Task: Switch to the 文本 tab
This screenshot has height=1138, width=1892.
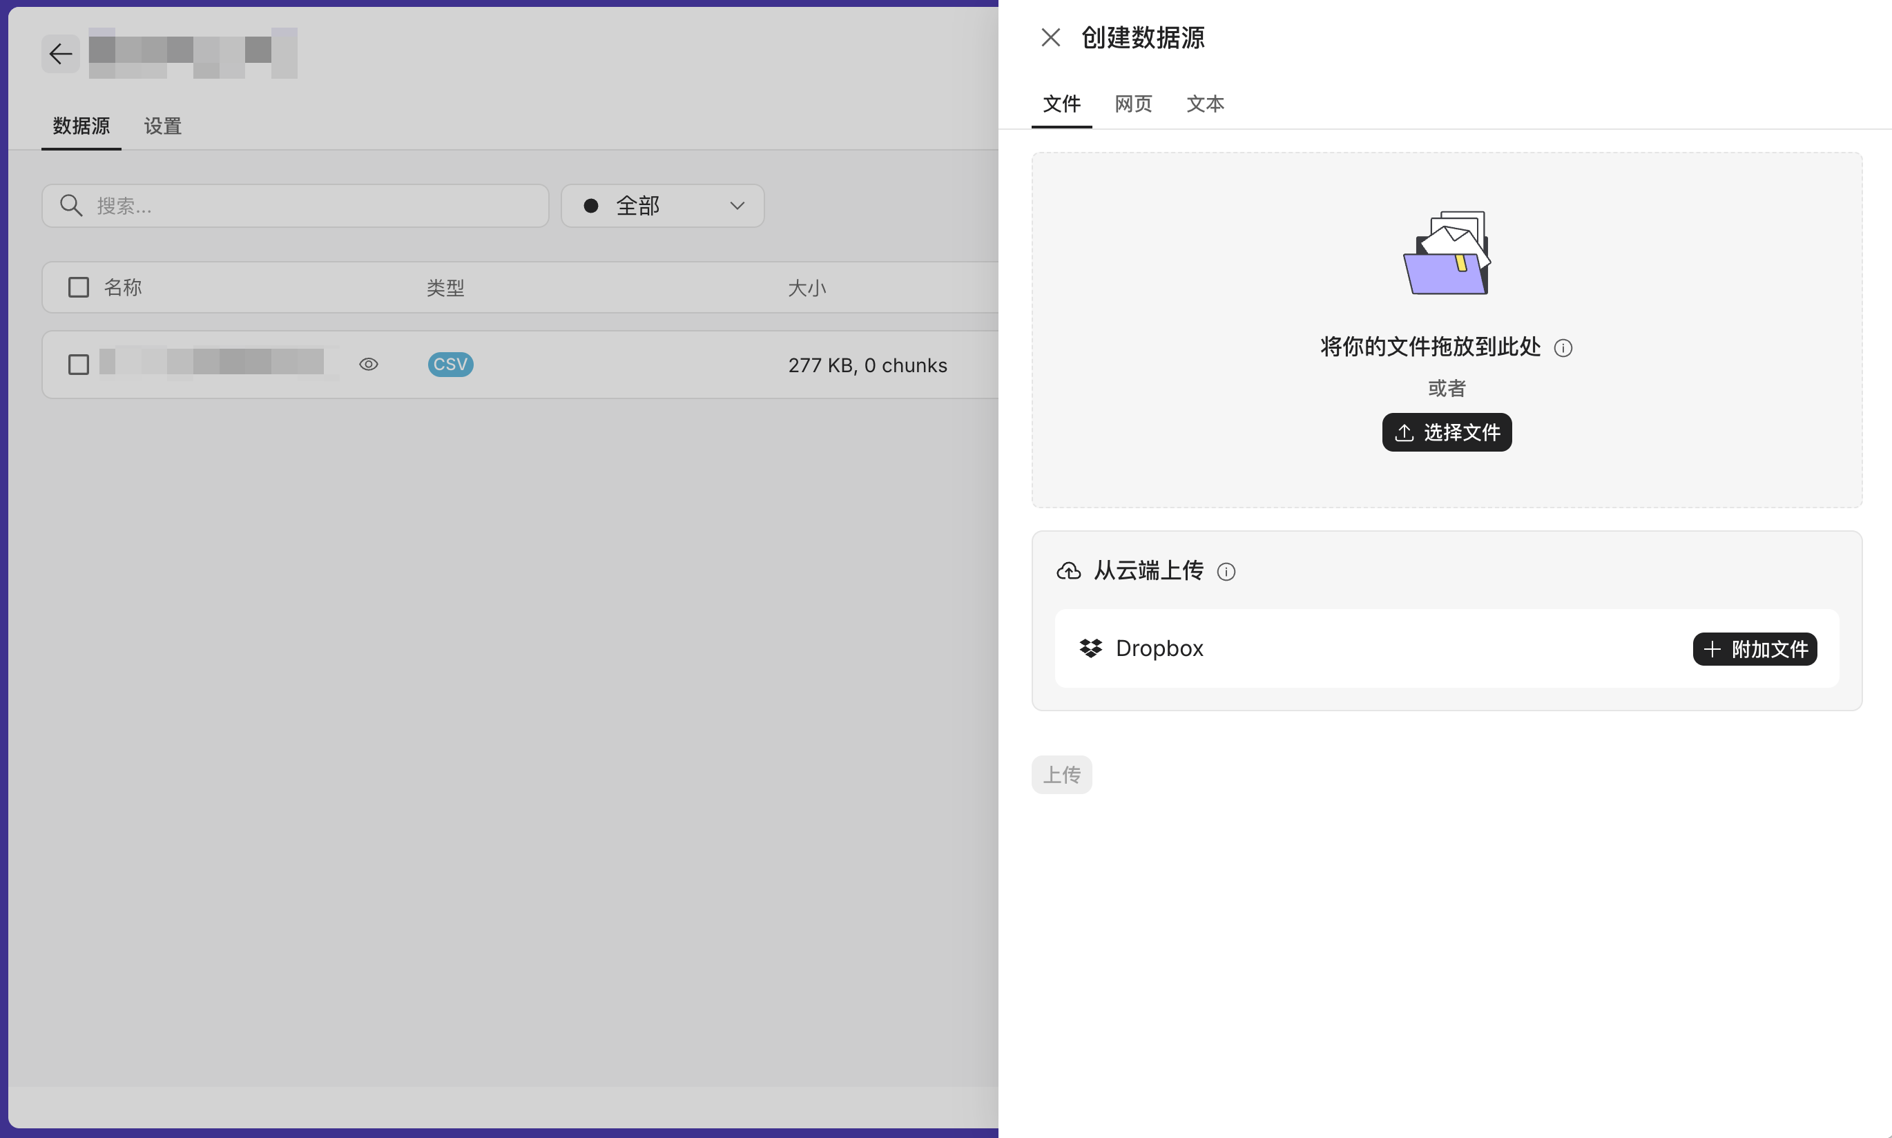Action: coord(1204,104)
